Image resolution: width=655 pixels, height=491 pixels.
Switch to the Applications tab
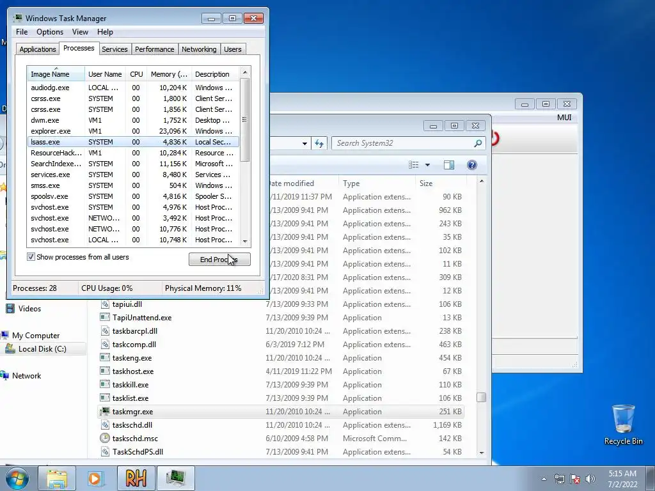38,49
